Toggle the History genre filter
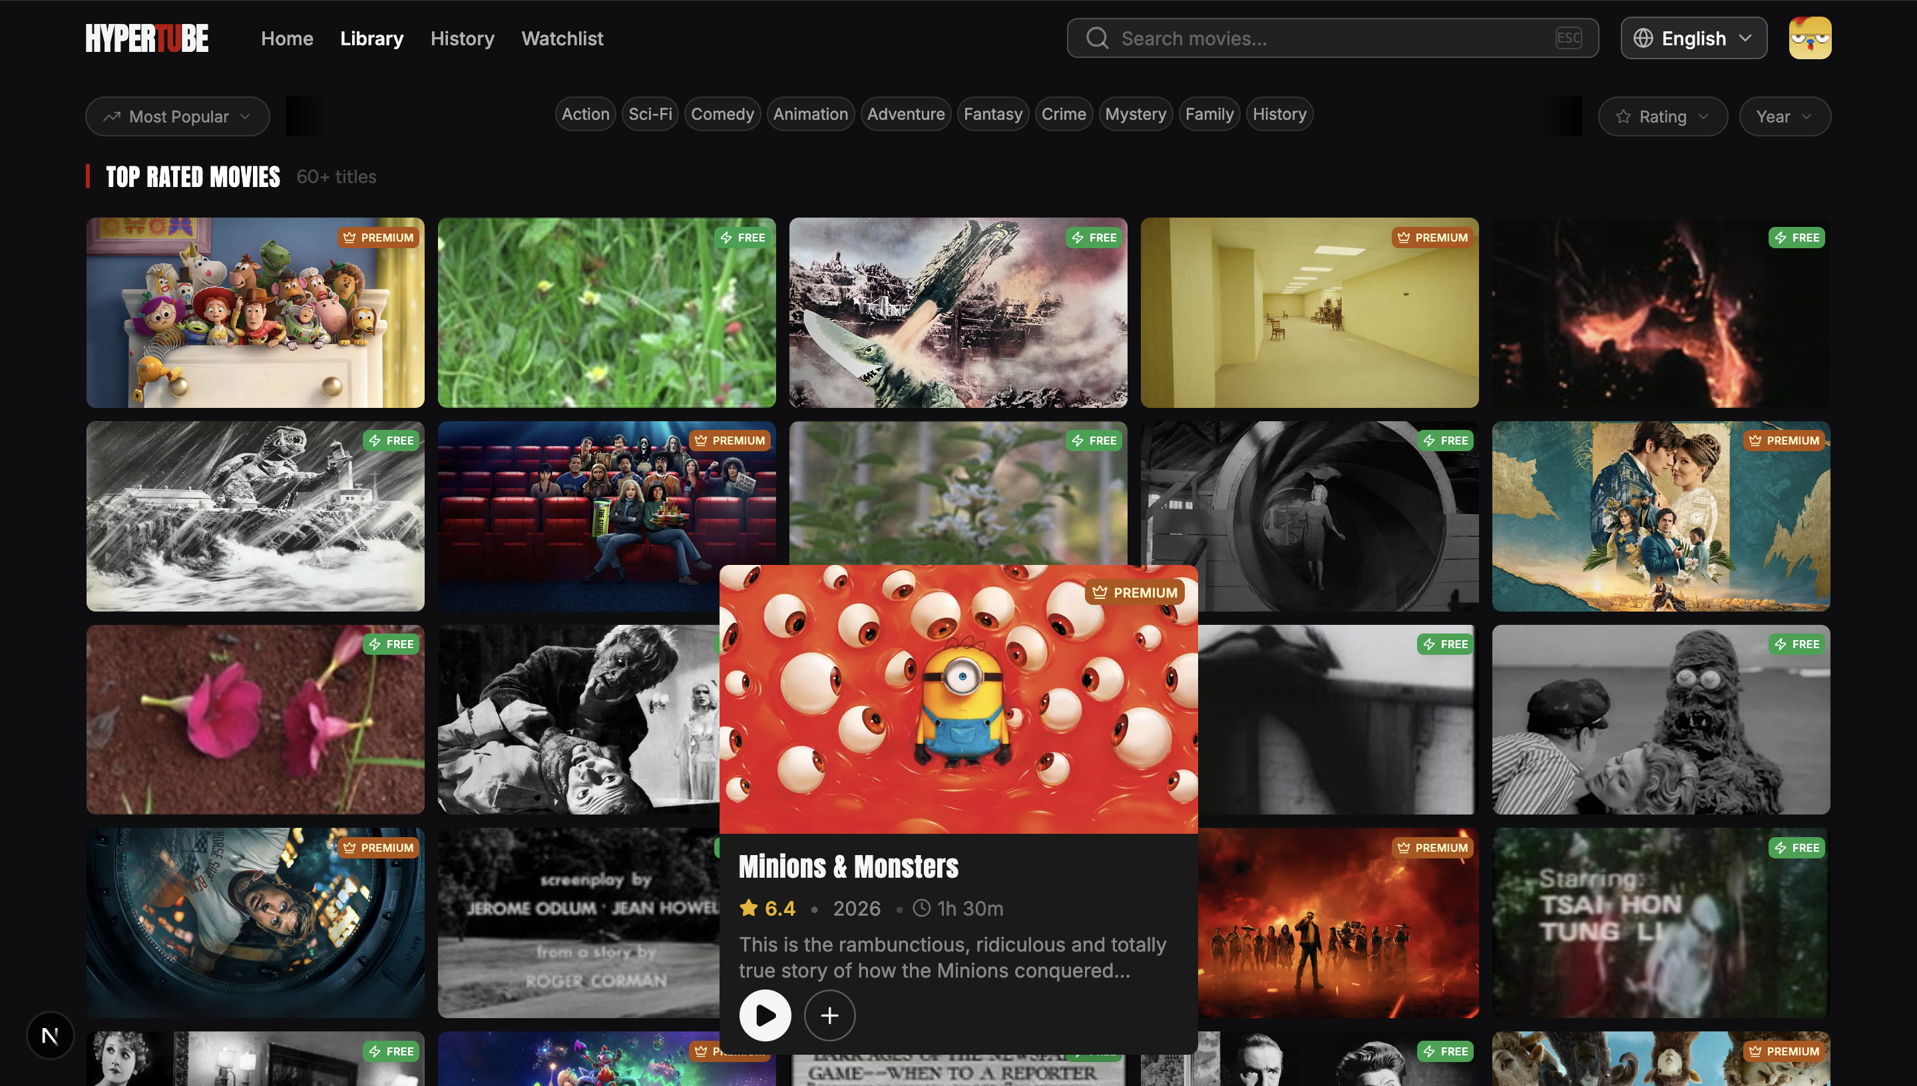Viewport: 1917px width, 1086px height. coord(1279,114)
